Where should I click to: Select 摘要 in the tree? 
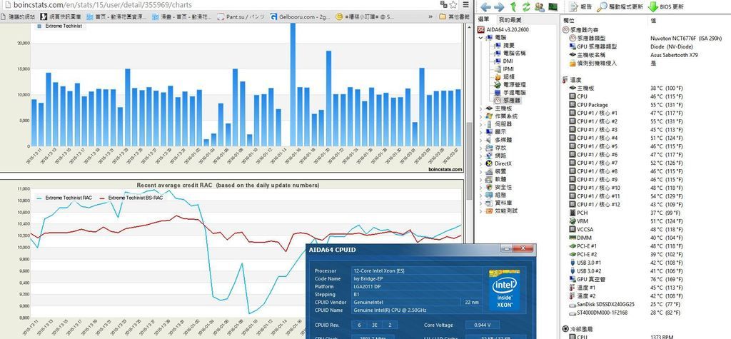coord(508,45)
